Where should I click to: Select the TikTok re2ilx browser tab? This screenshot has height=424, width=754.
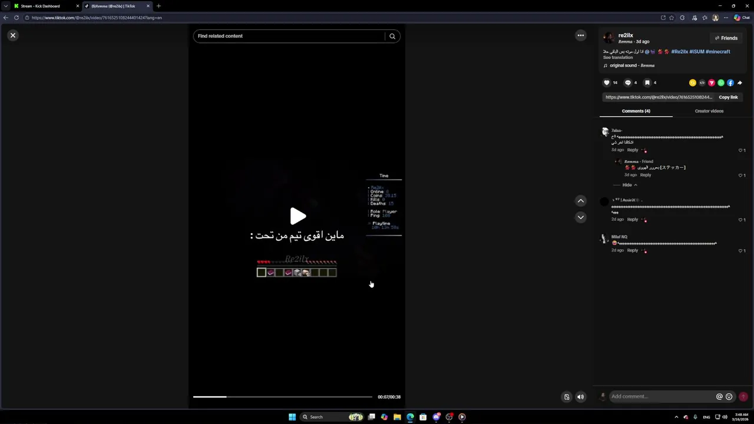117,6
